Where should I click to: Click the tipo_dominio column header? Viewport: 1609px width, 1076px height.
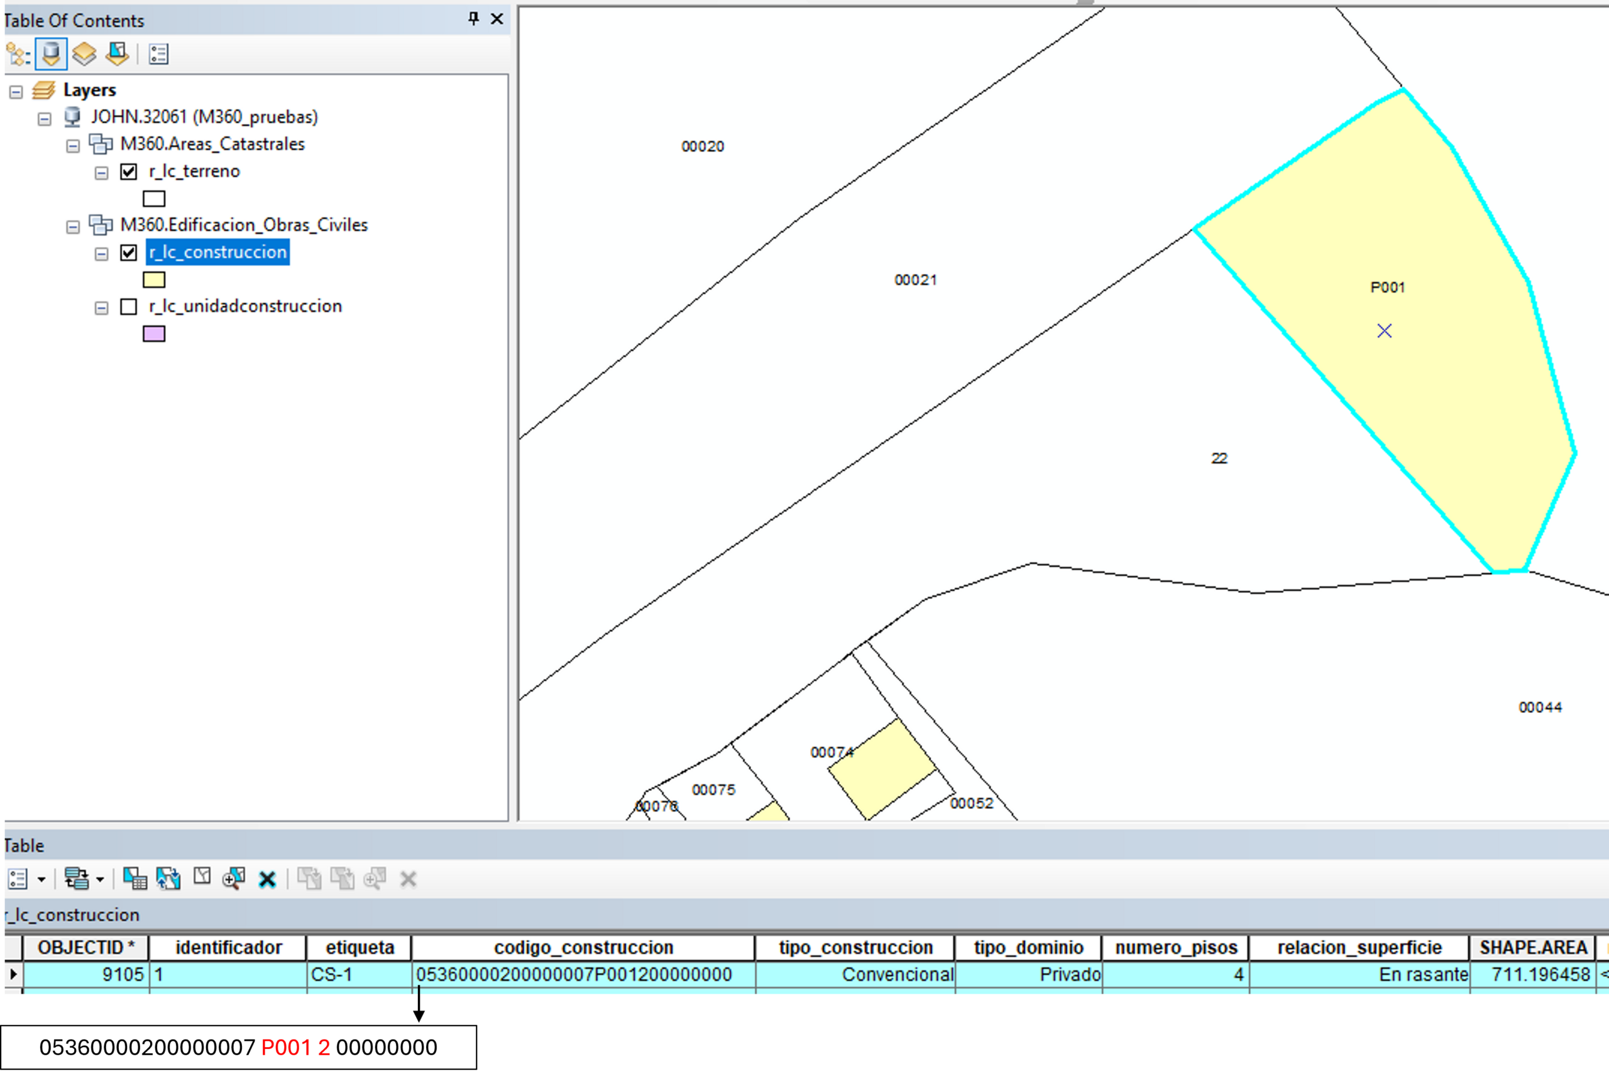pos(1028,948)
